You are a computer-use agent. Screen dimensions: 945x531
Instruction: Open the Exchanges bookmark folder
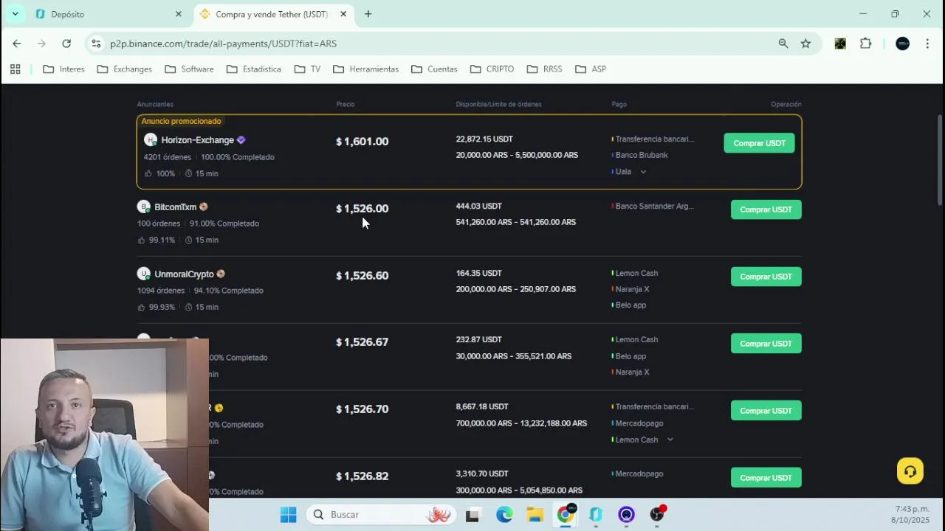click(125, 69)
